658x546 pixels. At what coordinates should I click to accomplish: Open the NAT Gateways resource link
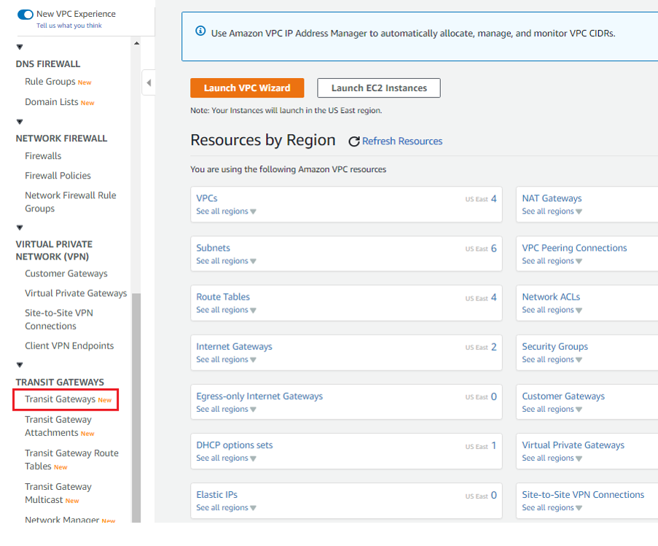552,198
